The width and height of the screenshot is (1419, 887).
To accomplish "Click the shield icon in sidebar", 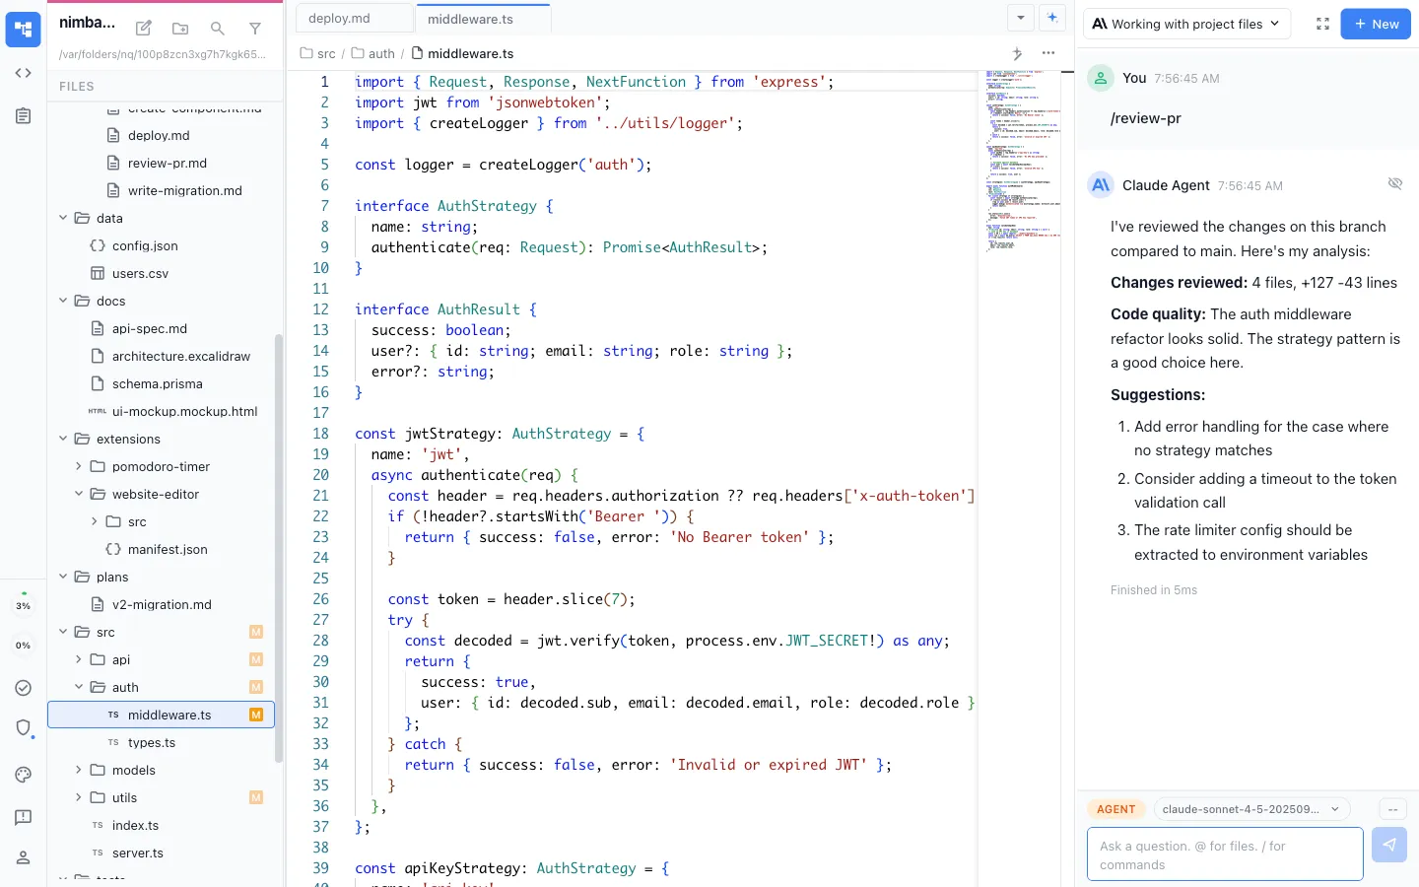I will tap(24, 727).
